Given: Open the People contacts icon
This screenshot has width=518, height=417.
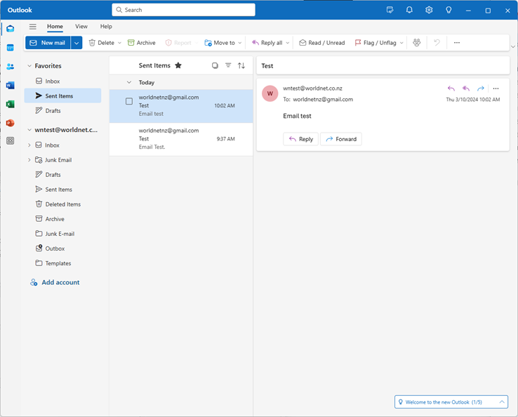Looking at the screenshot, I should 10,67.
